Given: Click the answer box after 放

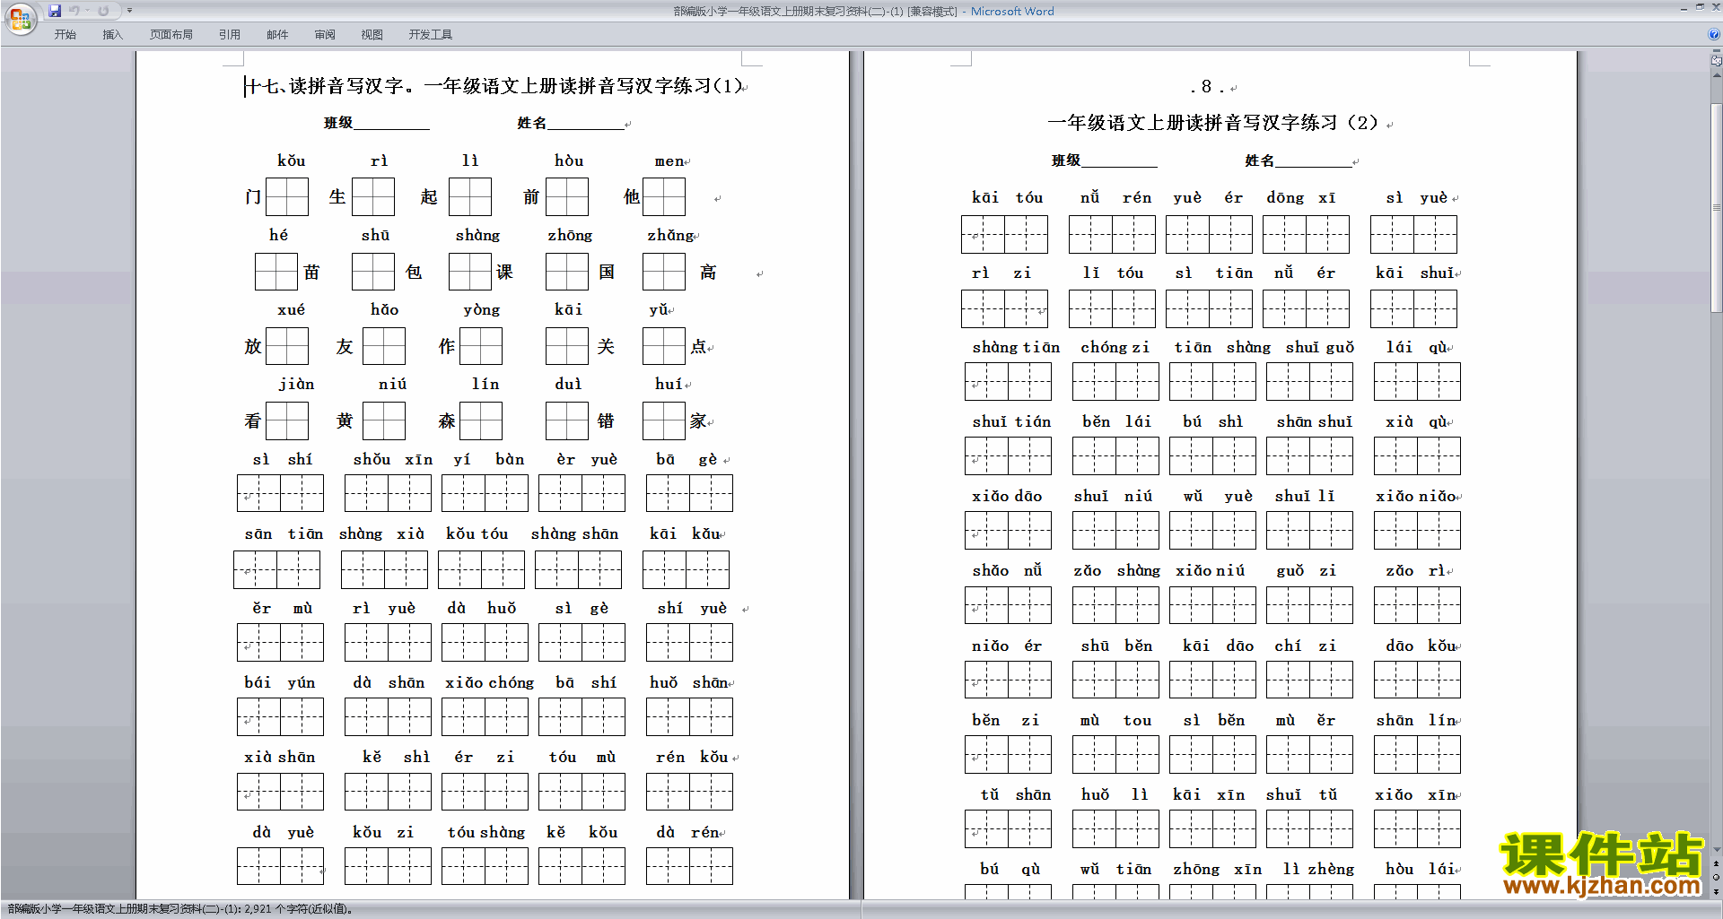Looking at the screenshot, I should pos(287,345).
